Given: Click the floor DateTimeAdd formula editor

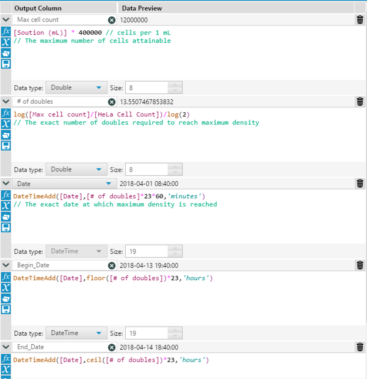Looking at the screenshot, I should coord(188,298).
